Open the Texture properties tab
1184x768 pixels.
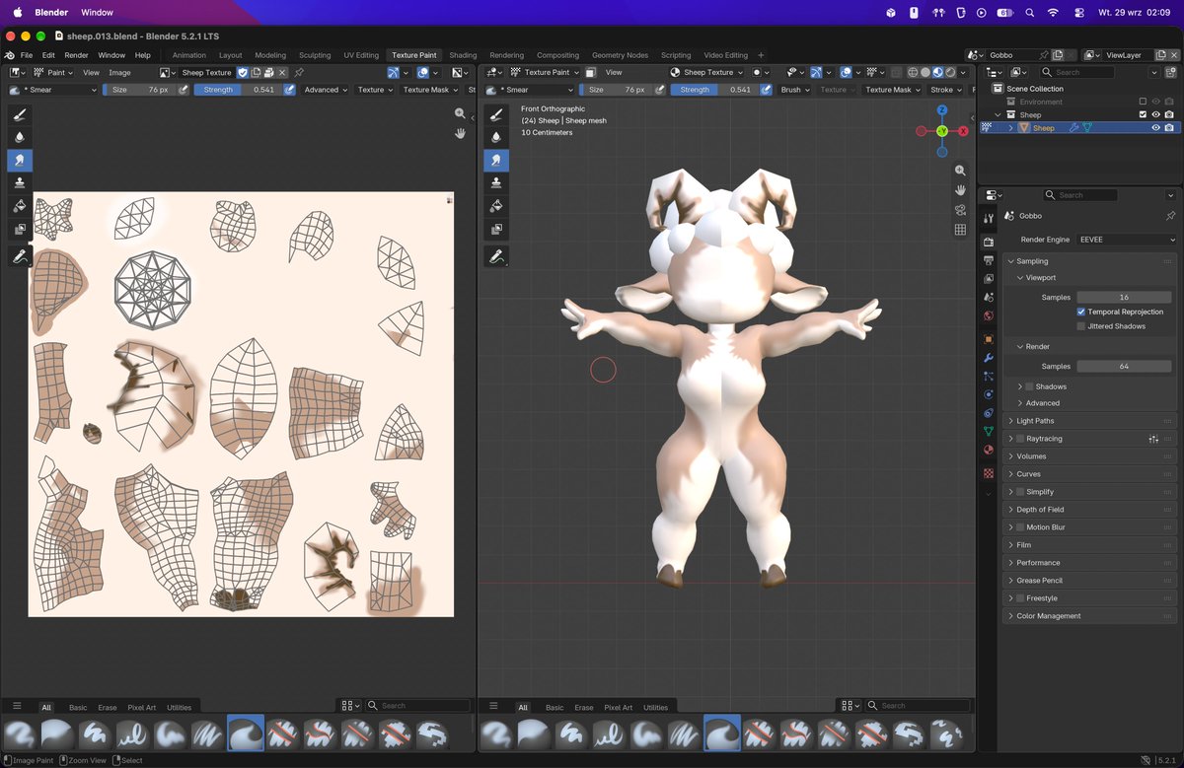tap(989, 473)
